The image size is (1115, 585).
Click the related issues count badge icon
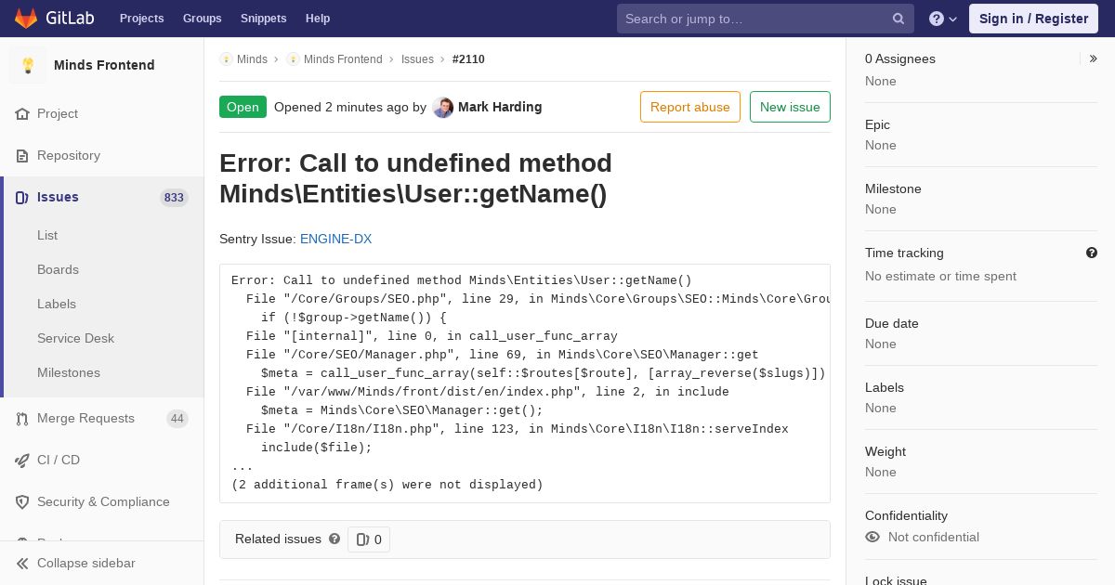point(362,539)
